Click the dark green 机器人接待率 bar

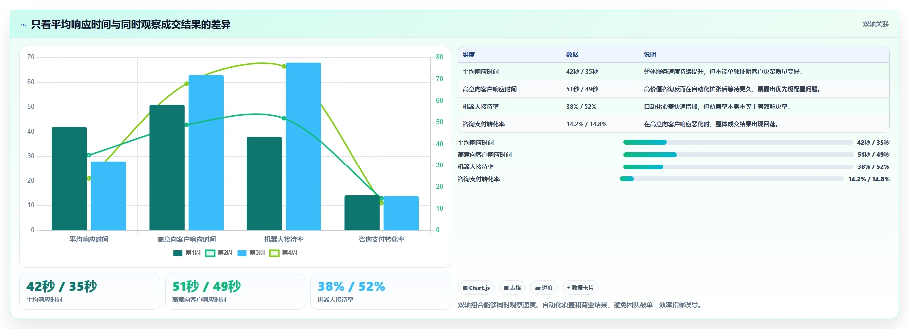[264, 183]
